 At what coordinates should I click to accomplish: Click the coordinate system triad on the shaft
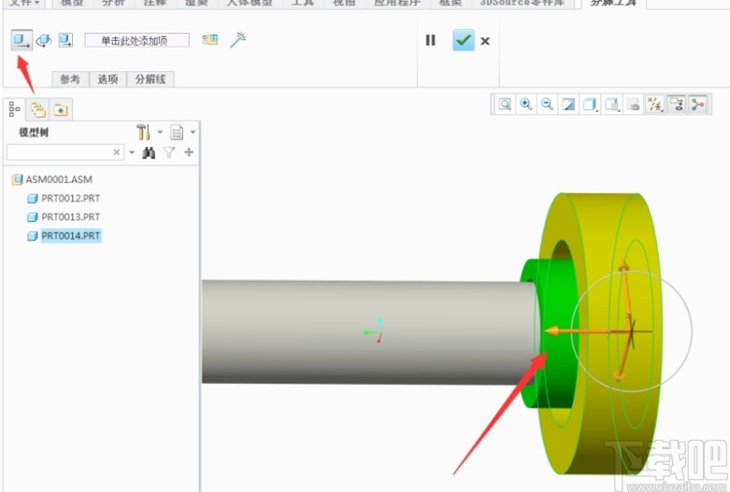pos(374,330)
